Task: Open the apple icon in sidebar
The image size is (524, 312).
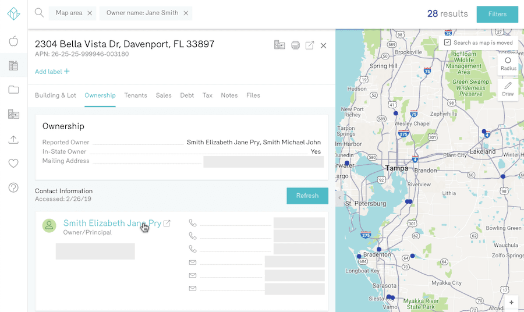Action: click(x=13, y=41)
